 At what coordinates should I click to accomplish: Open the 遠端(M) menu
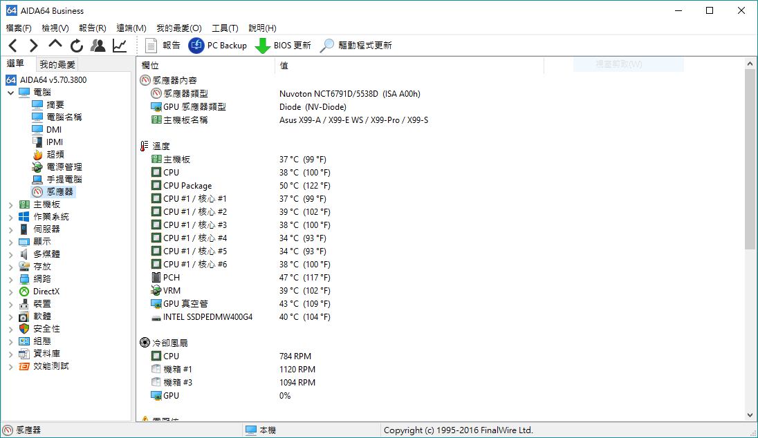[x=131, y=28]
